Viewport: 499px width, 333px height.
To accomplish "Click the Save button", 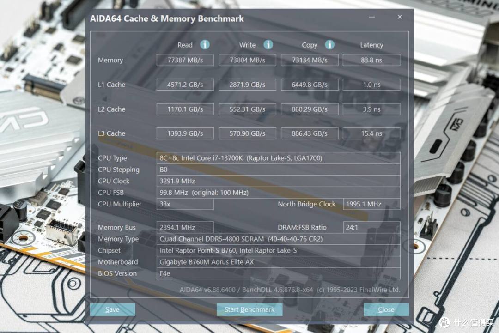I will tap(112, 309).
